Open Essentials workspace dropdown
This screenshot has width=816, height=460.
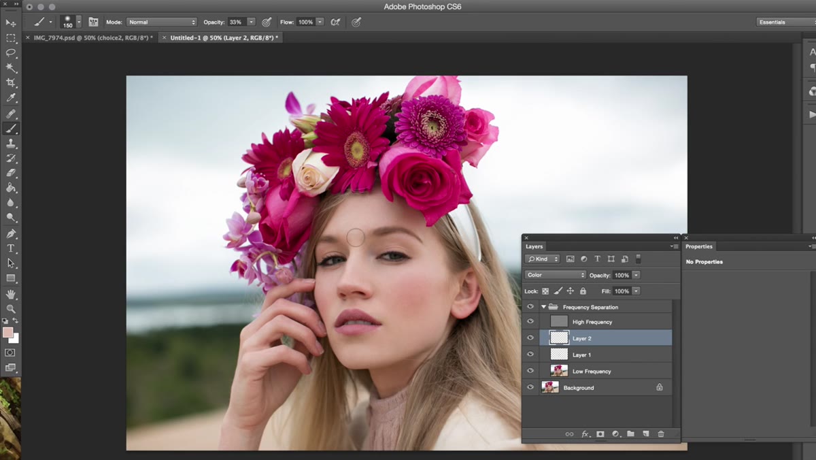pos(786,22)
